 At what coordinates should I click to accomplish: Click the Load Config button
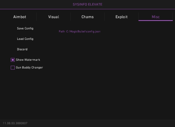click(x=25, y=39)
